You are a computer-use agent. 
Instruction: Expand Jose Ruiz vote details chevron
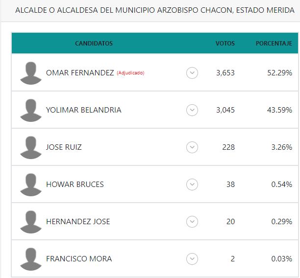tap(192, 147)
